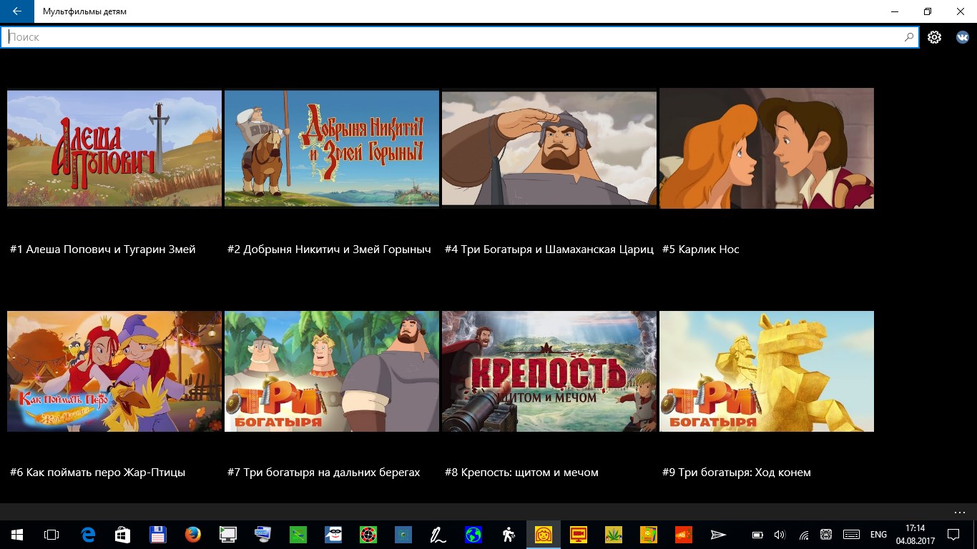Viewport: 977px width, 549px height.
Task: Open the Windows Start menu
Action: tap(17, 535)
